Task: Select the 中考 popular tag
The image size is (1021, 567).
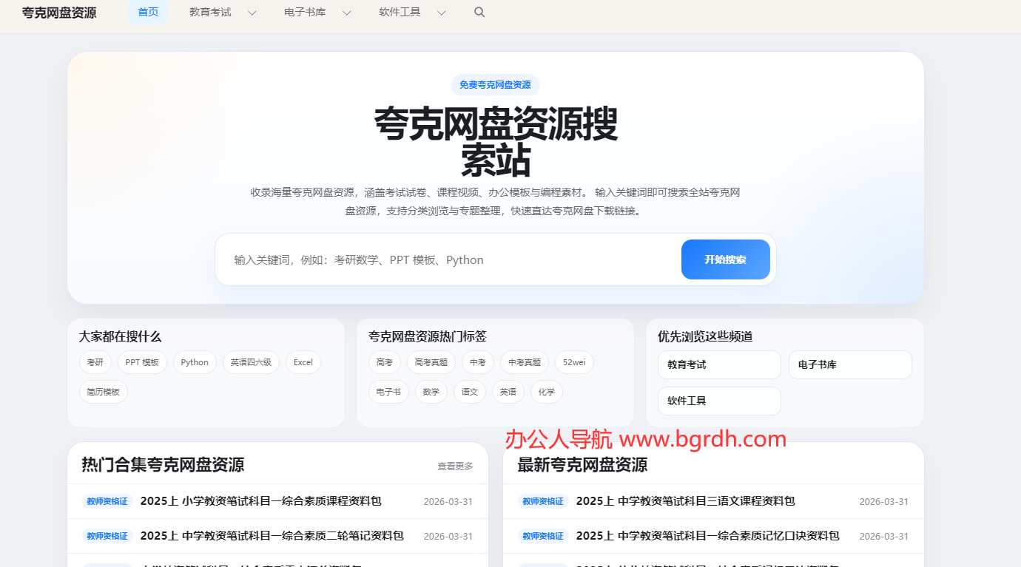Action: point(478,362)
